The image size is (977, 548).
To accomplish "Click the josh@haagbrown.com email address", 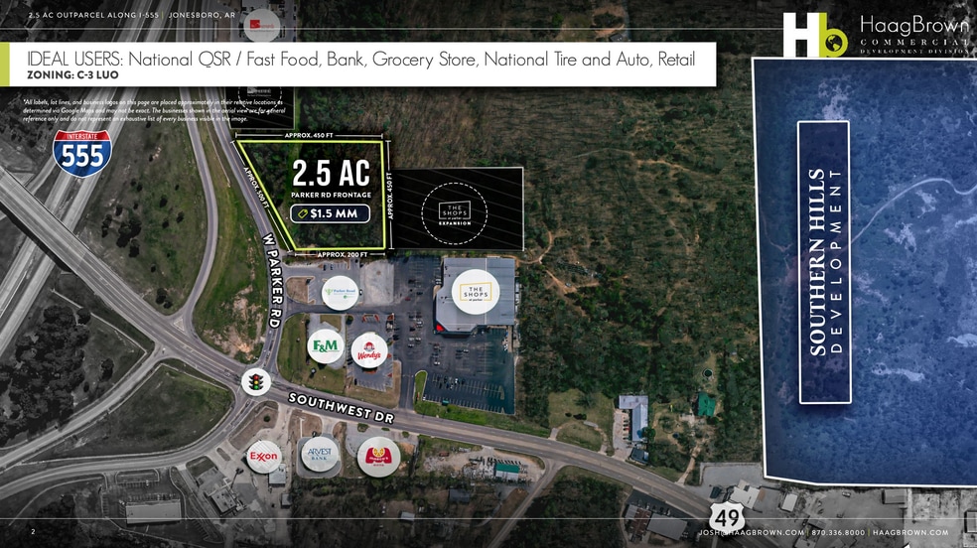I will [751, 533].
